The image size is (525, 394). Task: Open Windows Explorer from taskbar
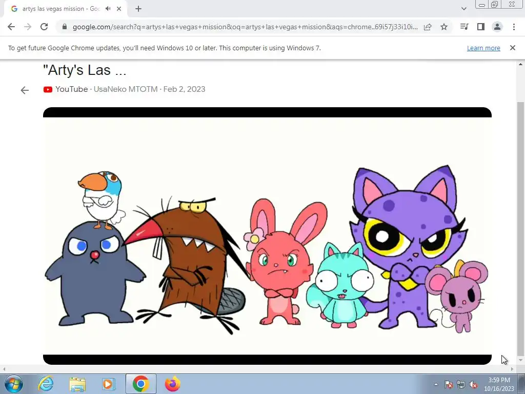point(77,384)
